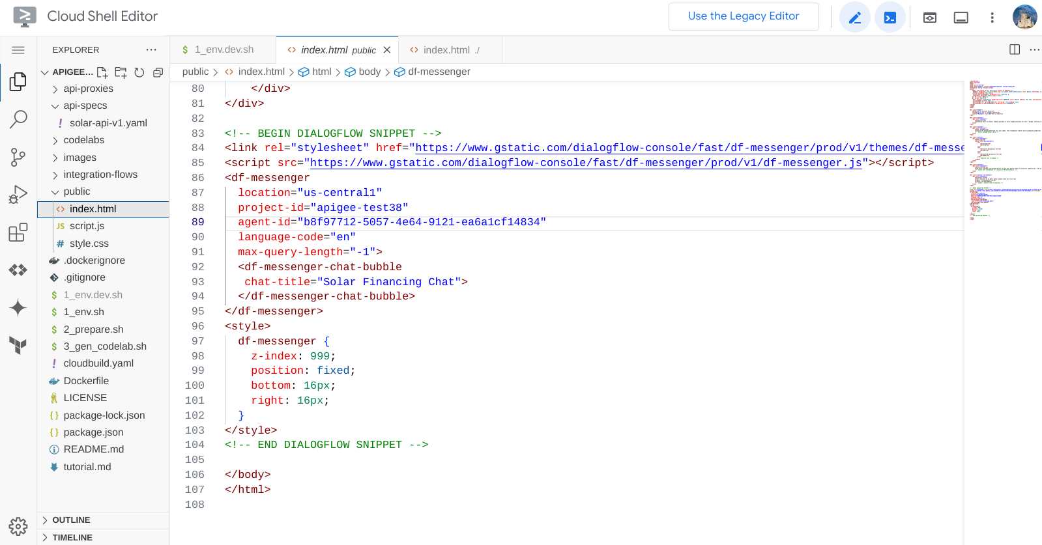The height and width of the screenshot is (545, 1042).
Task: Open package-lock.json file
Action: pyautogui.click(x=104, y=415)
